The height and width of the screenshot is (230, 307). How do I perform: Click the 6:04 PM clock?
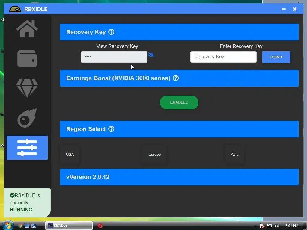(292, 226)
